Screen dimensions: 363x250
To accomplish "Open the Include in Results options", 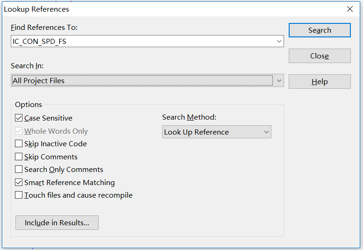I will click(x=57, y=223).
